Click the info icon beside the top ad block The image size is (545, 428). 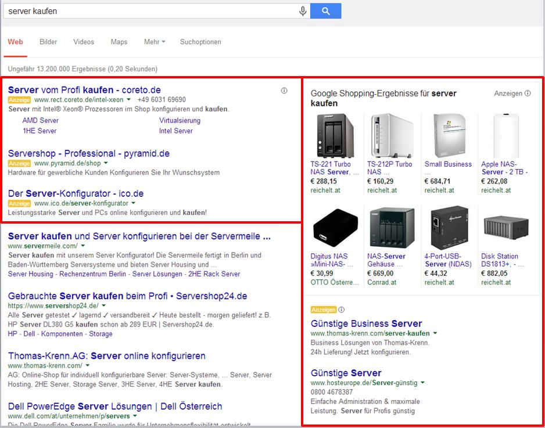tap(284, 91)
